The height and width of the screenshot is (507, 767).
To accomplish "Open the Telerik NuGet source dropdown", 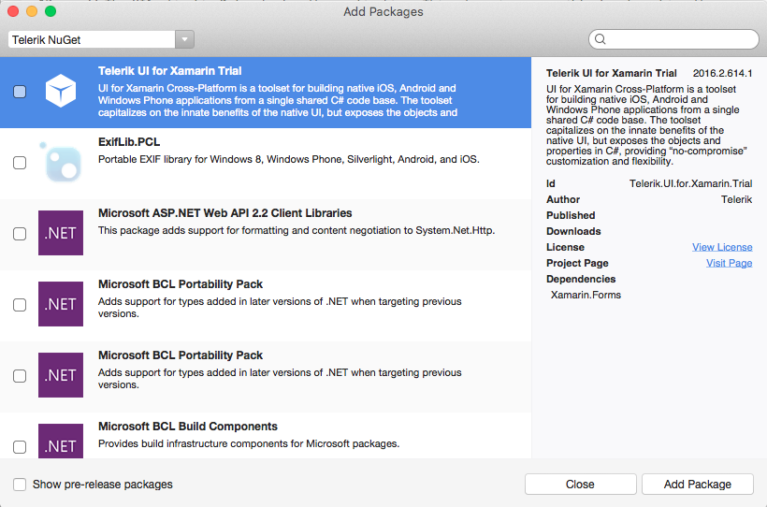I will pyautogui.click(x=92, y=39).
